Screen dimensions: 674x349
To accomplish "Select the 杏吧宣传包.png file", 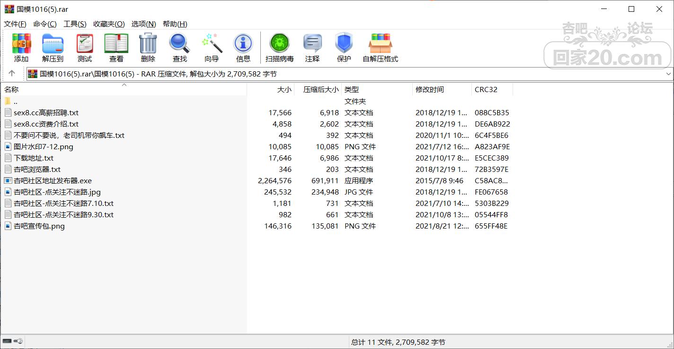I will [39, 226].
